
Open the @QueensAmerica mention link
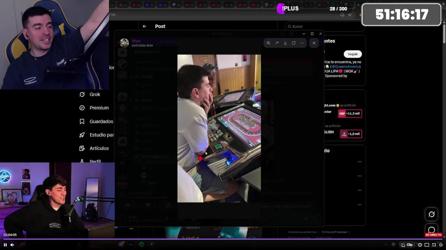(x=346, y=67)
